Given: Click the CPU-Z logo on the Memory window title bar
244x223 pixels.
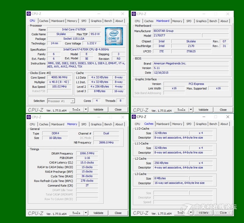Looking at the screenshot, I should pyautogui.click(x=29, y=117).
